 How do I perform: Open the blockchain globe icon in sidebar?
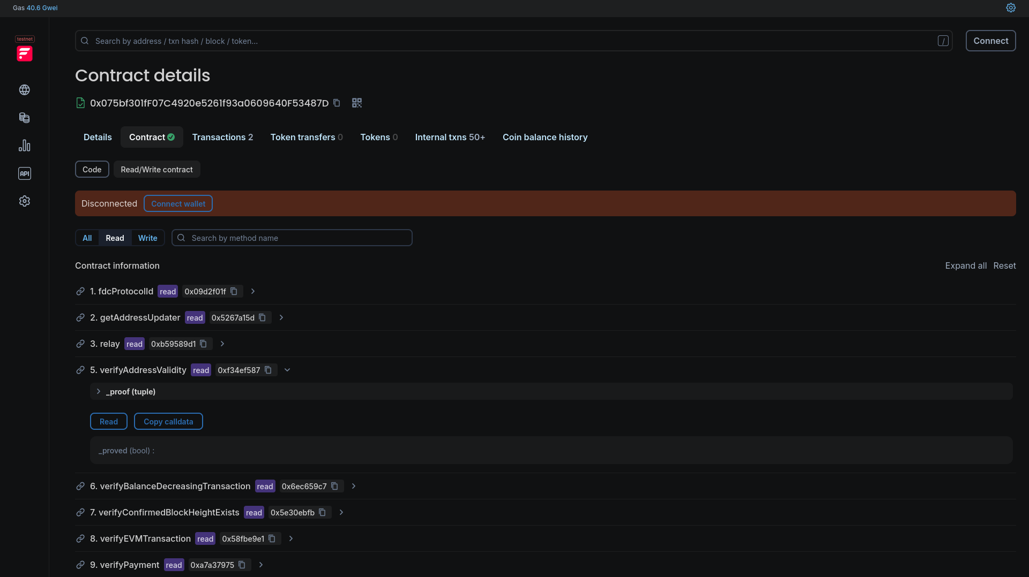25,90
